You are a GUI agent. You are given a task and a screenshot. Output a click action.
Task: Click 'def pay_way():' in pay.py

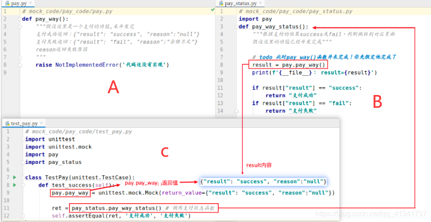point(45,19)
